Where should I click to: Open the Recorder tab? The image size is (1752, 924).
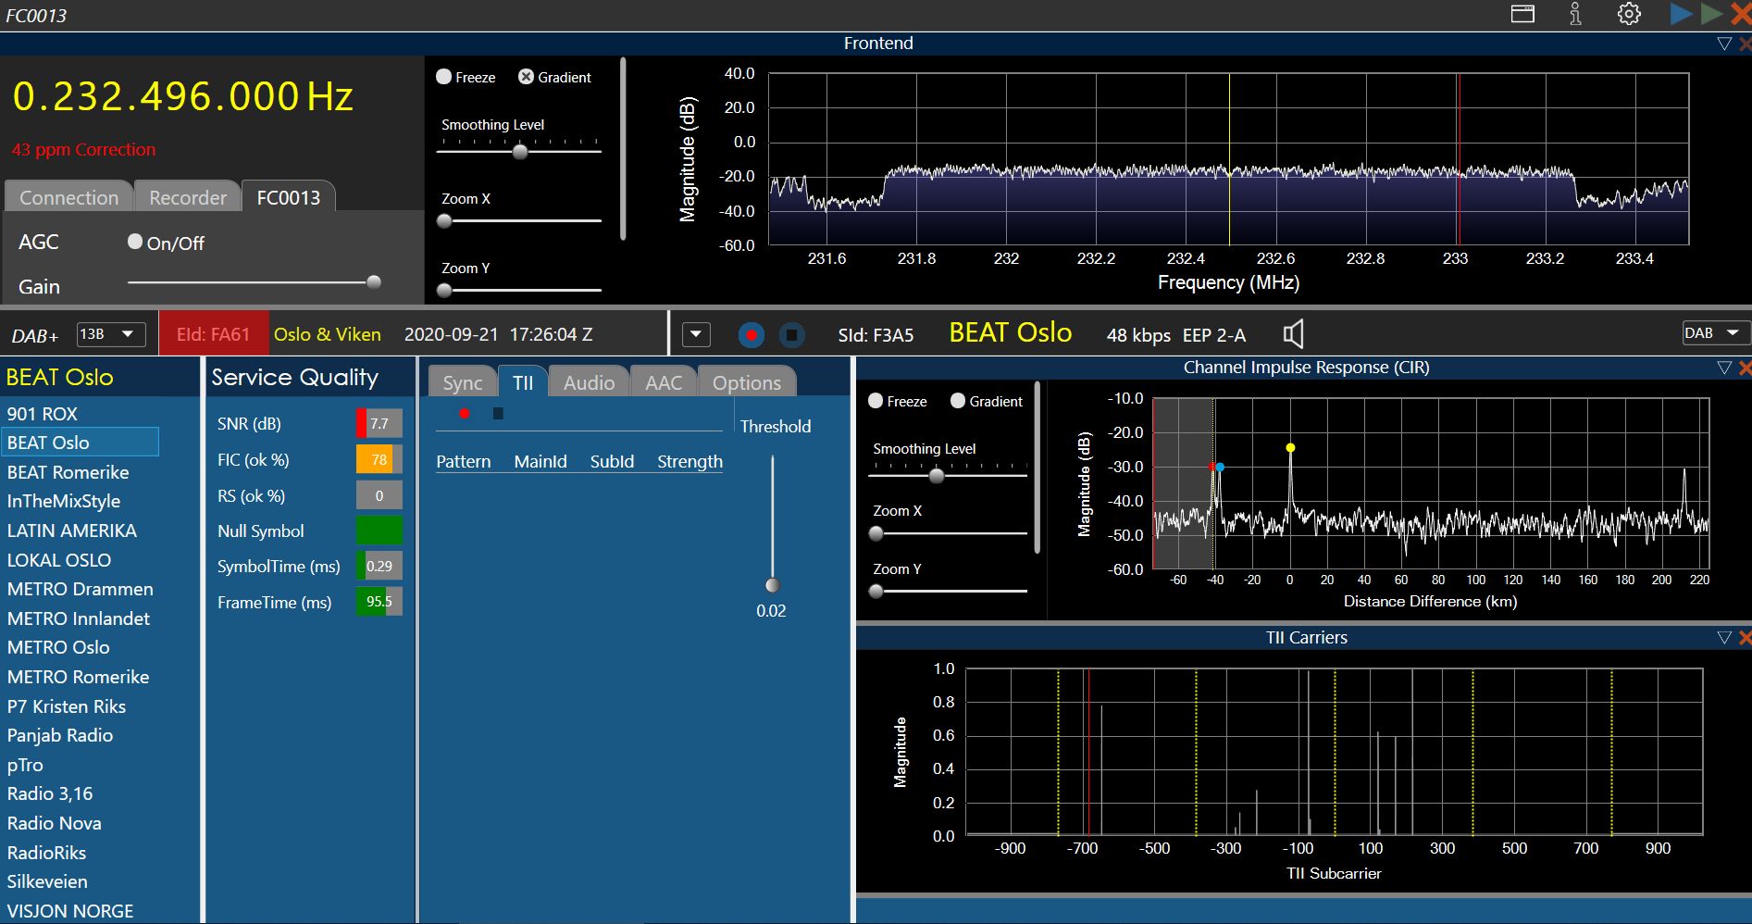pos(187,197)
